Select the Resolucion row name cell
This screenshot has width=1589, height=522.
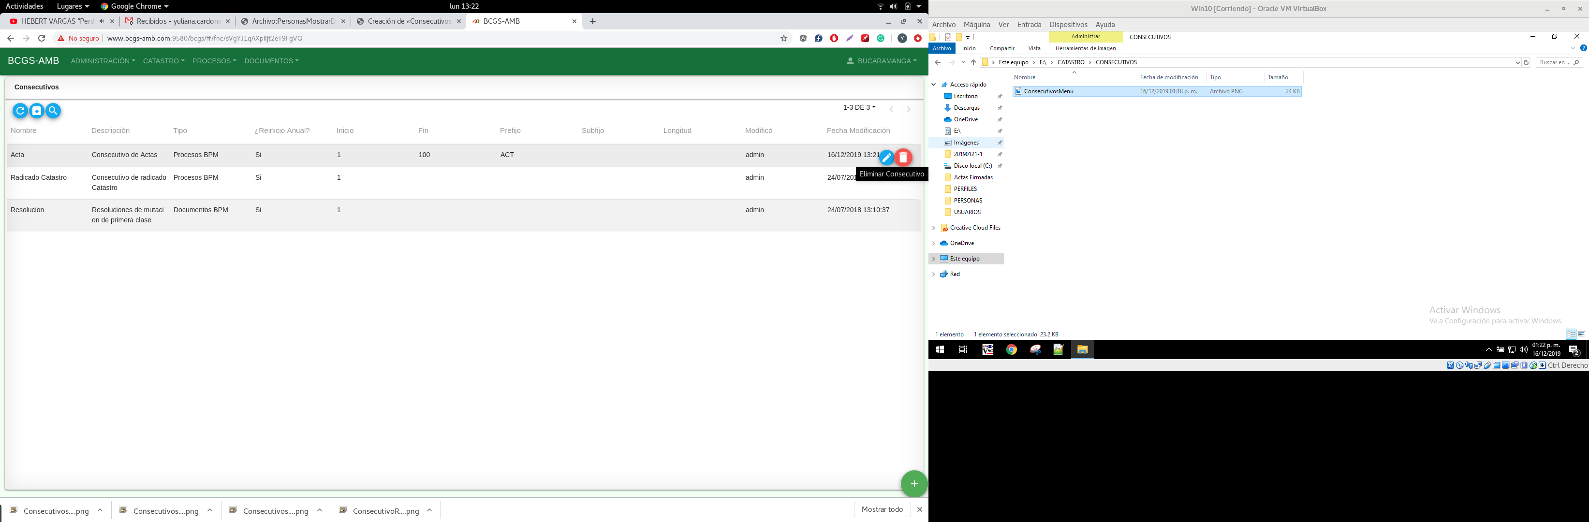point(27,210)
